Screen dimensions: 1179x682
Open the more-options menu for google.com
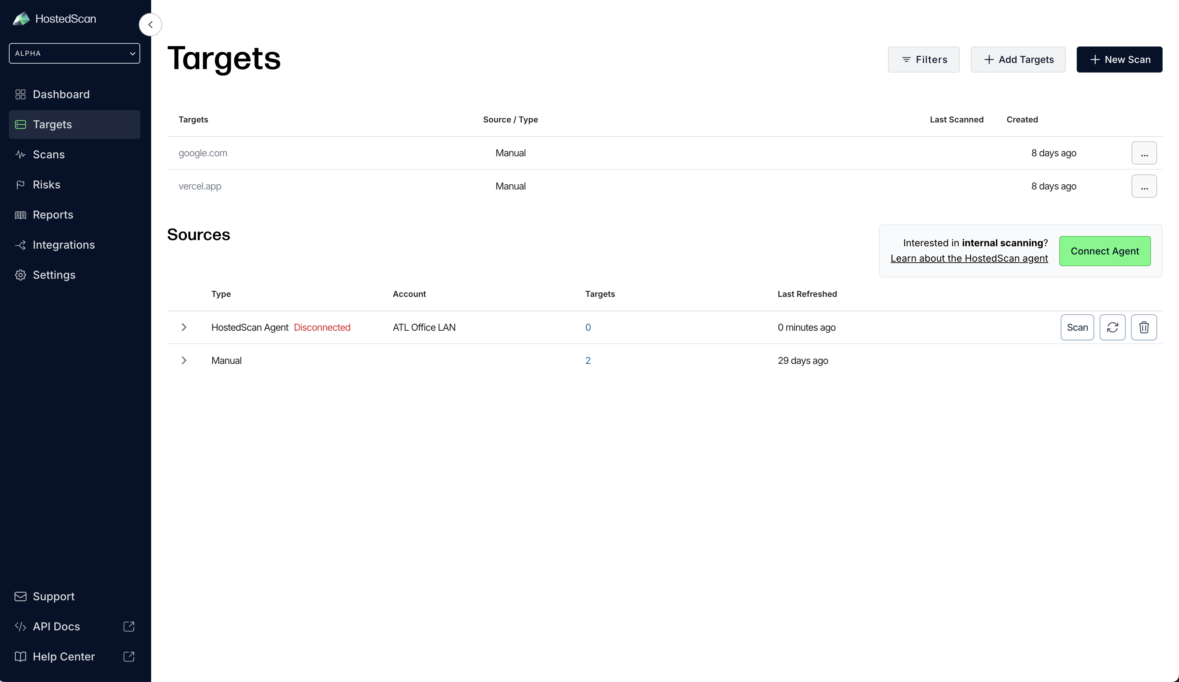(x=1144, y=153)
